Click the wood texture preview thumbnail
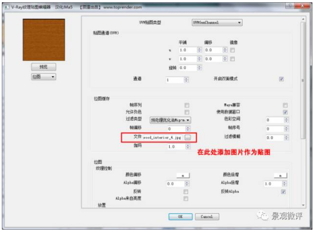 point(44,40)
